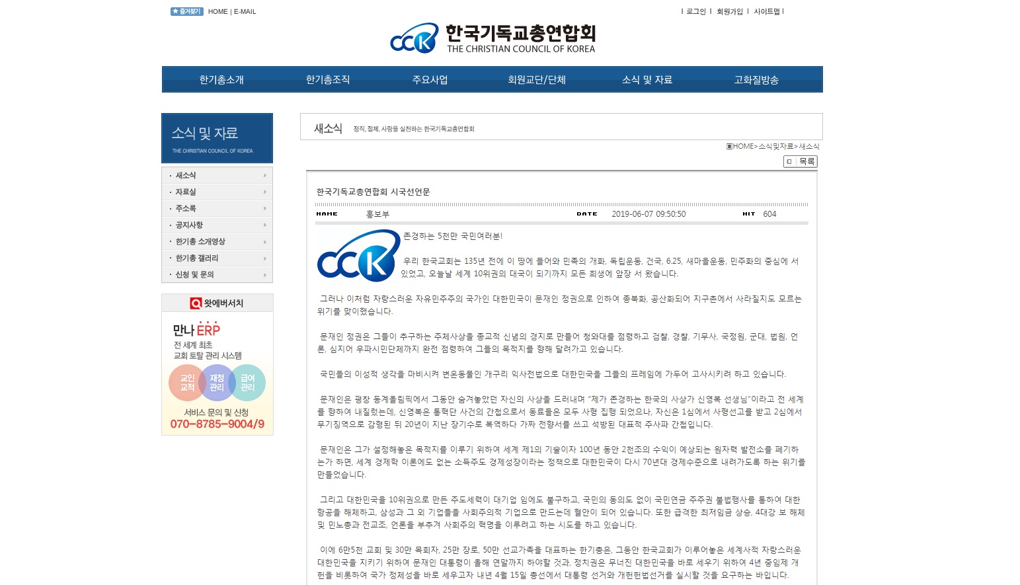Click the 즐겨찾기 bookmark star button
1020x585 pixels.
point(186,11)
